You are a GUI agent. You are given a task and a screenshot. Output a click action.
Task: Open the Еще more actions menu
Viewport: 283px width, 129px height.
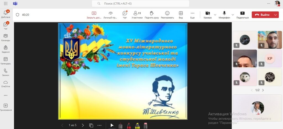click(192, 15)
